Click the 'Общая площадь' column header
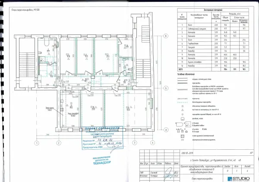259x182 pixels. (x=225, y=19)
